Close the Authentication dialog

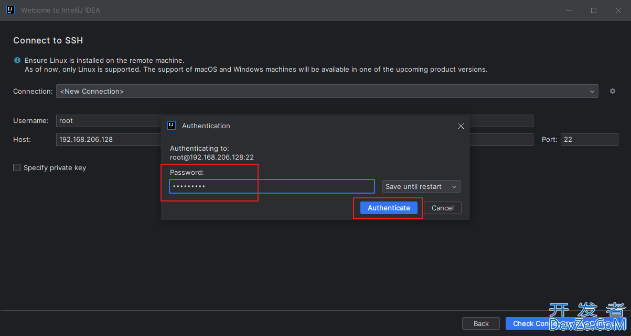(461, 126)
